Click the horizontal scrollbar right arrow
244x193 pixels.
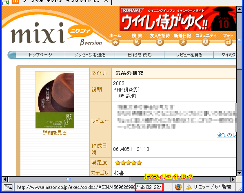pos(233,179)
